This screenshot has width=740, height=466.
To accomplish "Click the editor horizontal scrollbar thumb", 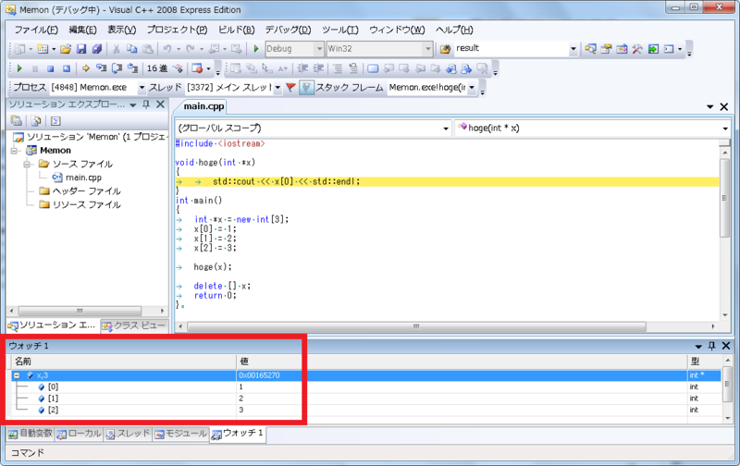I will coord(416,326).
